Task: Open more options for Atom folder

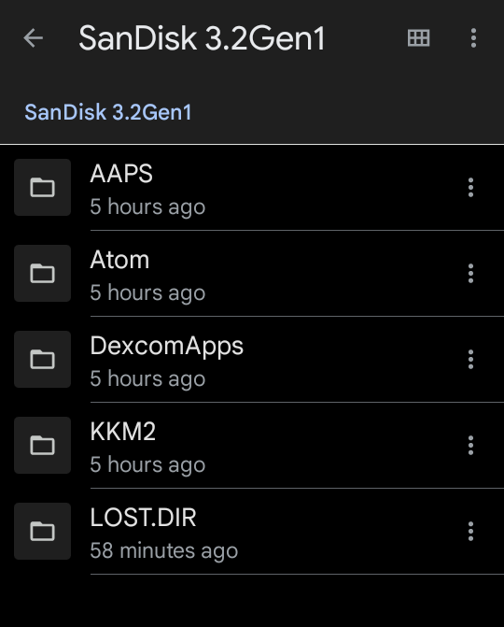Action: point(470,274)
